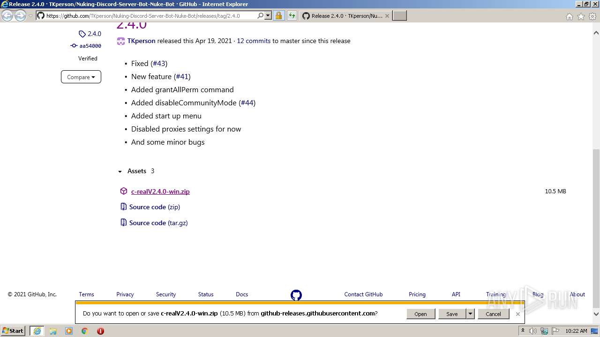Open the About footer link
Image resolution: width=600 pixels, height=337 pixels.
point(577,294)
